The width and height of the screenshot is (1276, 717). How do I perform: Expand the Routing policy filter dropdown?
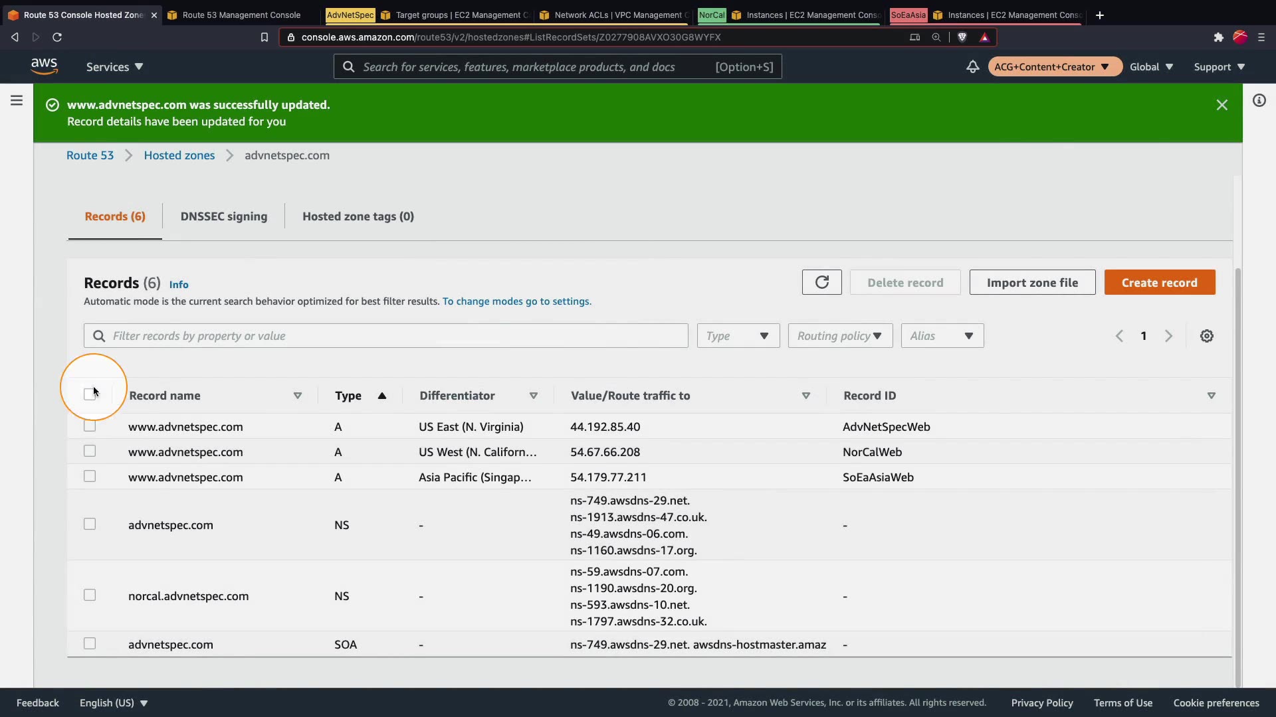(839, 336)
